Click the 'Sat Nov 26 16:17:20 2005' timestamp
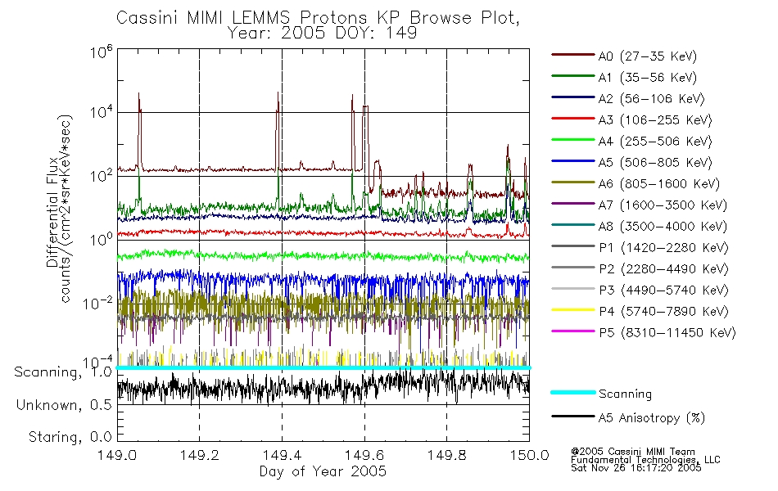Viewport: 778px width, 491px height. point(636,468)
